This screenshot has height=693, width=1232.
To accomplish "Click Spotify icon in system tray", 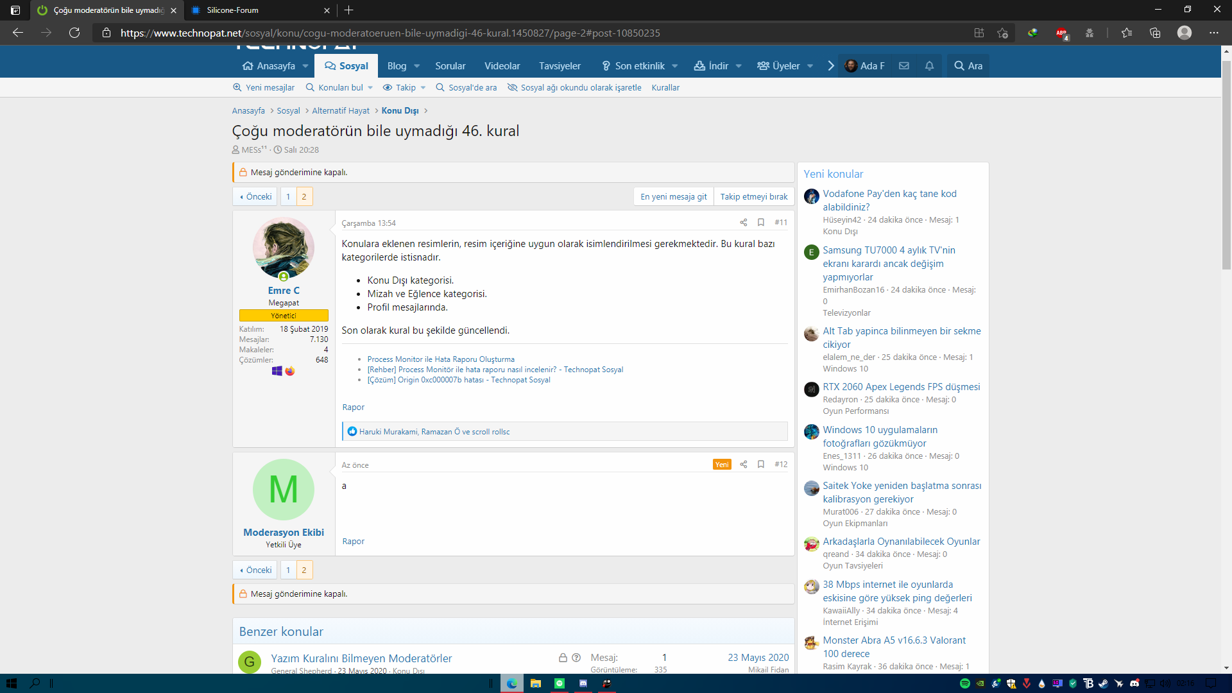I will (964, 683).
